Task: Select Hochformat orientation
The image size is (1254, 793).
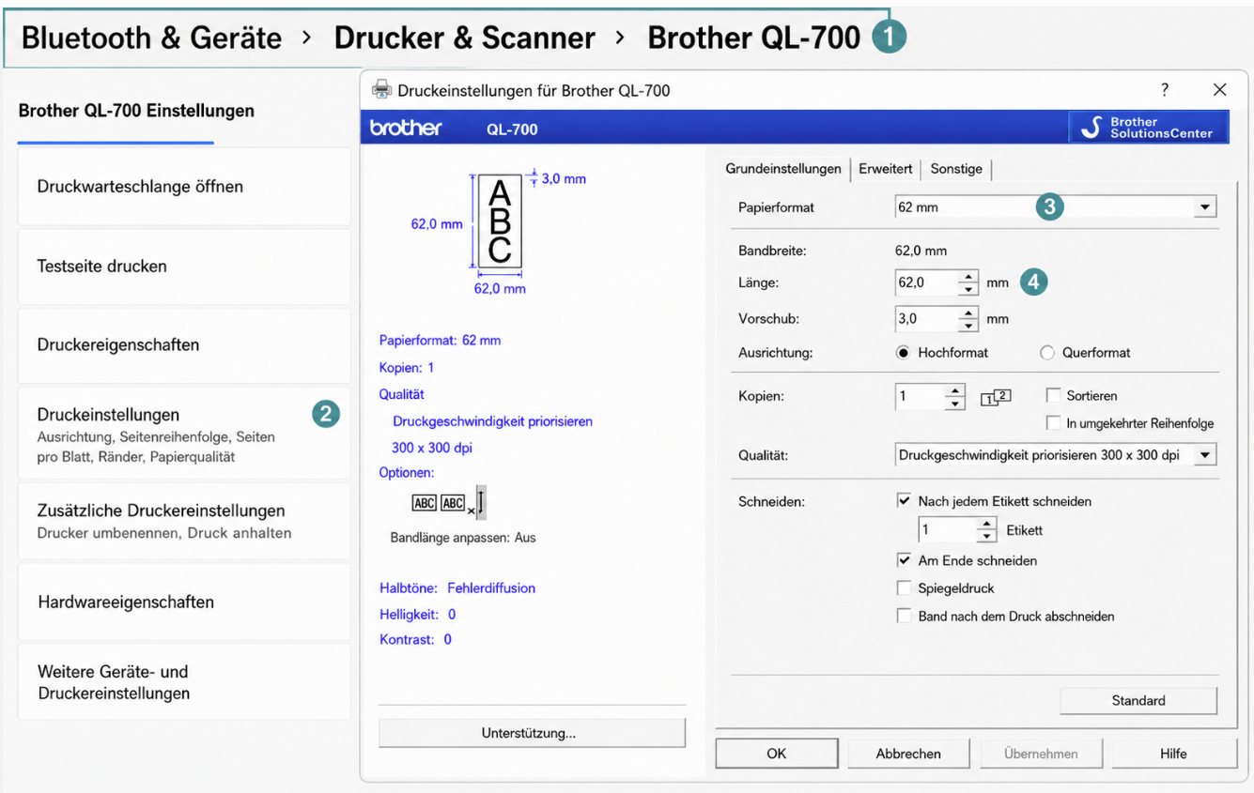Action: click(904, 353)
